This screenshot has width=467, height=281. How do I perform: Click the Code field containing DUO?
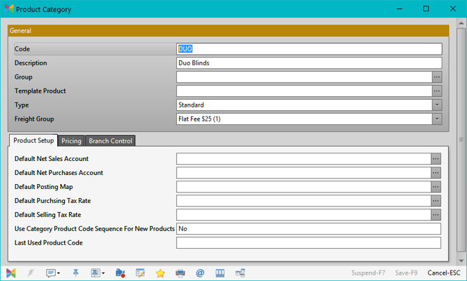point(309,49)
